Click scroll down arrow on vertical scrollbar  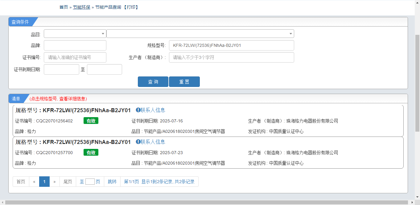click(417, 197)
